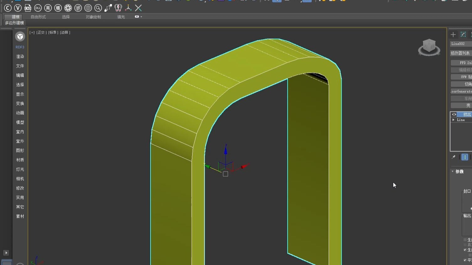Toggle eye visibility of 挤出 modifier
Image resolution: width=472 pixels, height=265 pixels.
point(454,114)
